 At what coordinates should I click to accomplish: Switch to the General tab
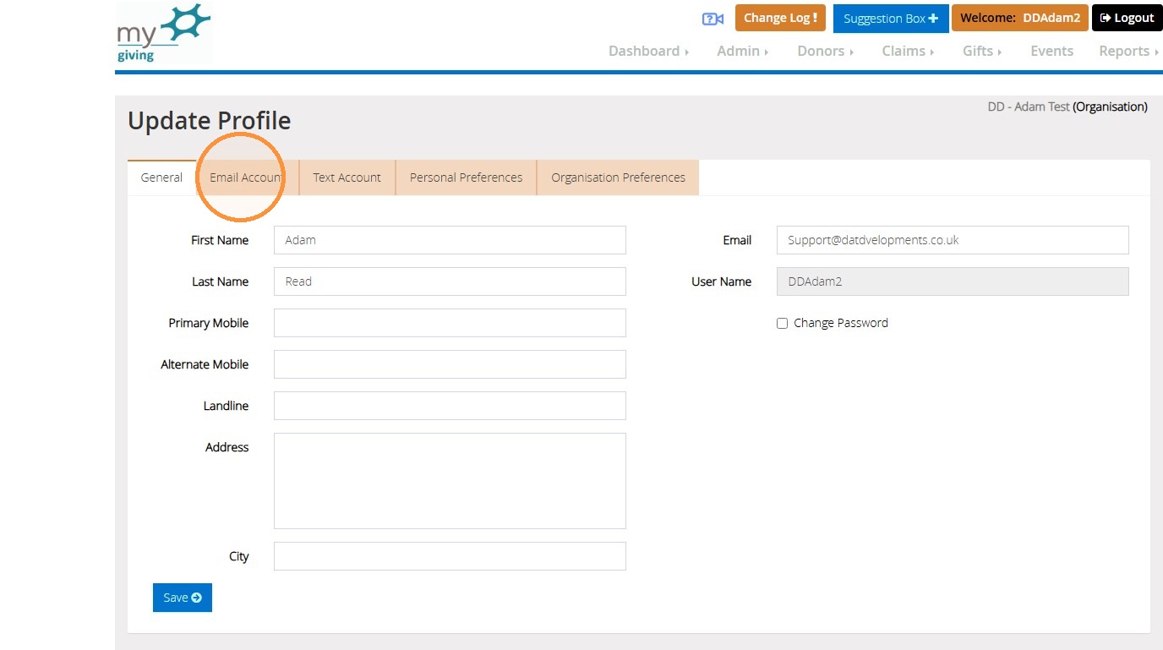pyautogui.click(x=161, y=178)
